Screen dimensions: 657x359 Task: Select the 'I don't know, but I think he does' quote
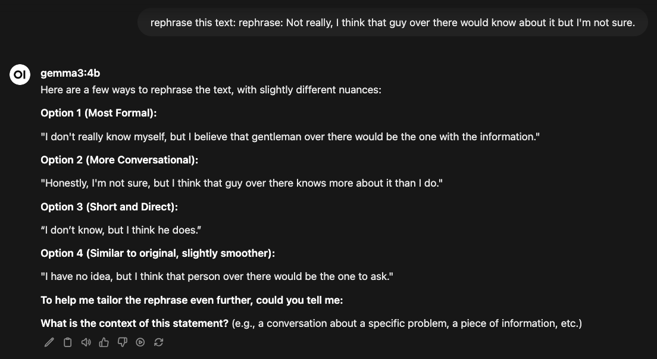(x=121, y=229)
